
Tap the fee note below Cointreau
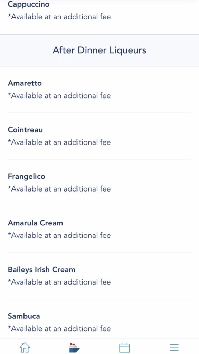click(x=59, y=142)
